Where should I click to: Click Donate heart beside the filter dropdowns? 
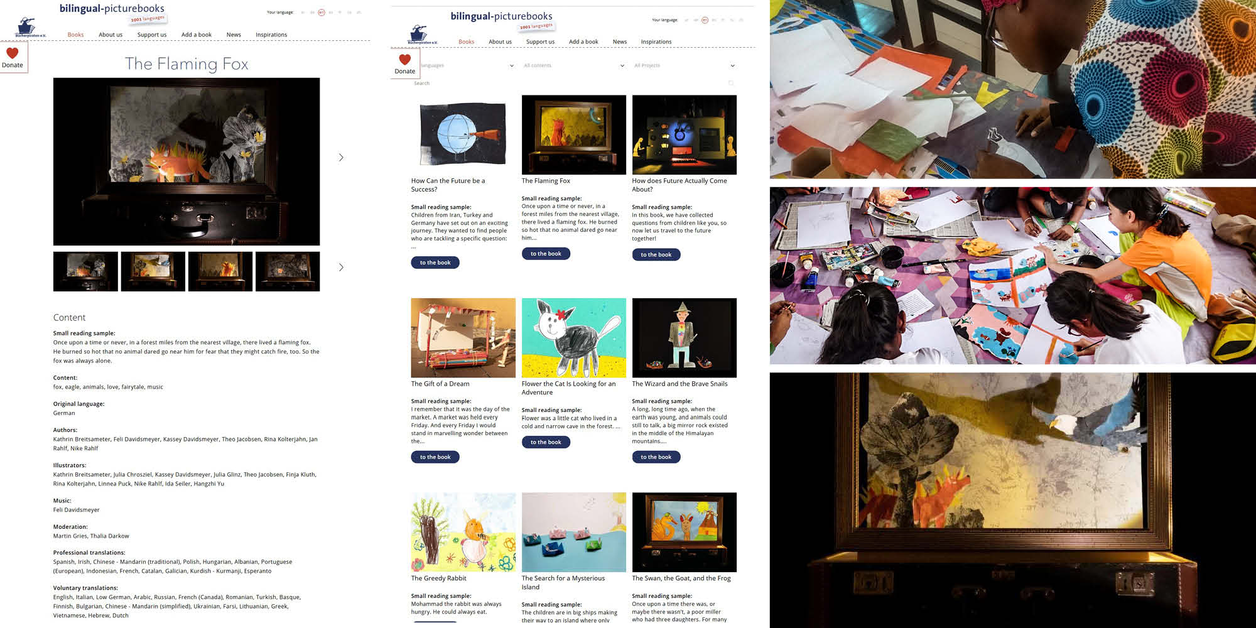405,60
